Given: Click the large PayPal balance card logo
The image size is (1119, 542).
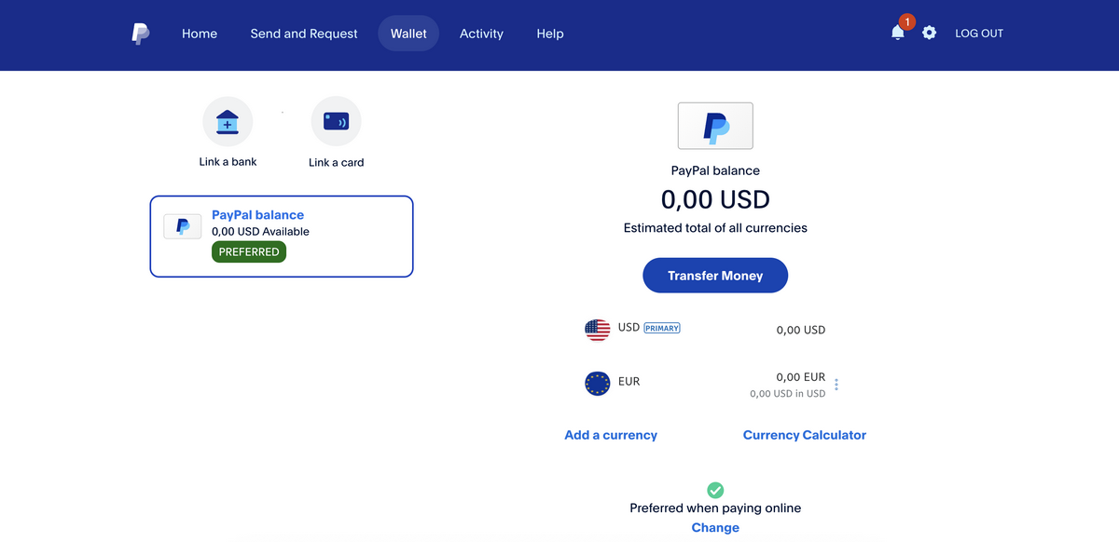Looking at the screenshot, I should tap(715, 126).
